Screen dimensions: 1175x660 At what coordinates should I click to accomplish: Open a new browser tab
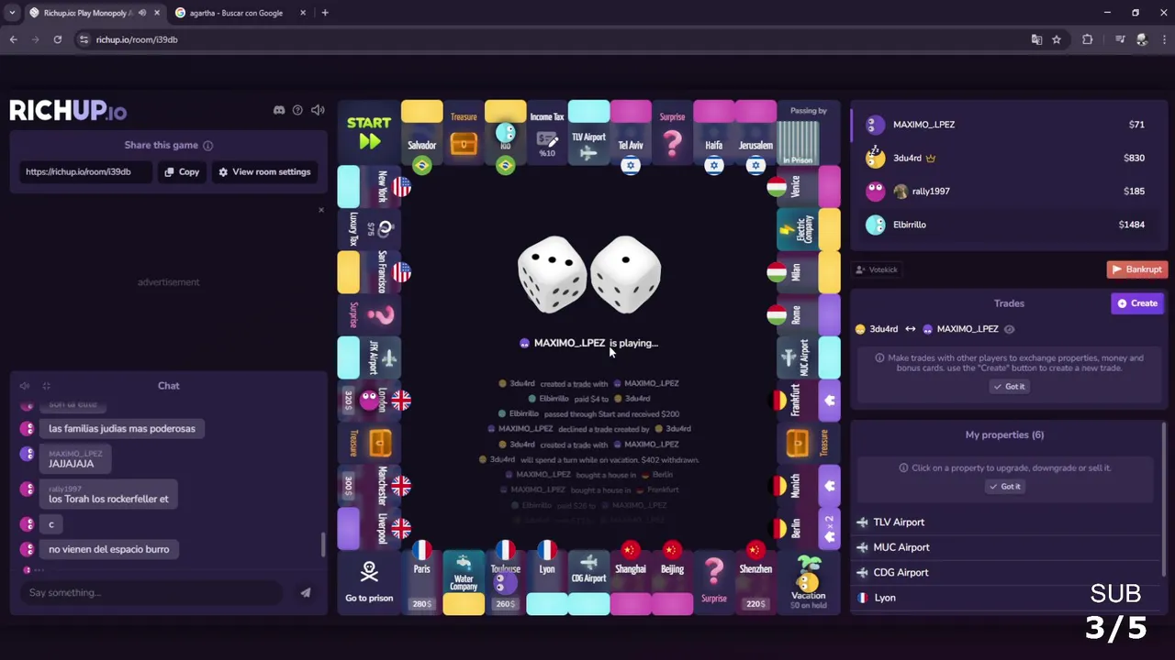coord(325,13)
